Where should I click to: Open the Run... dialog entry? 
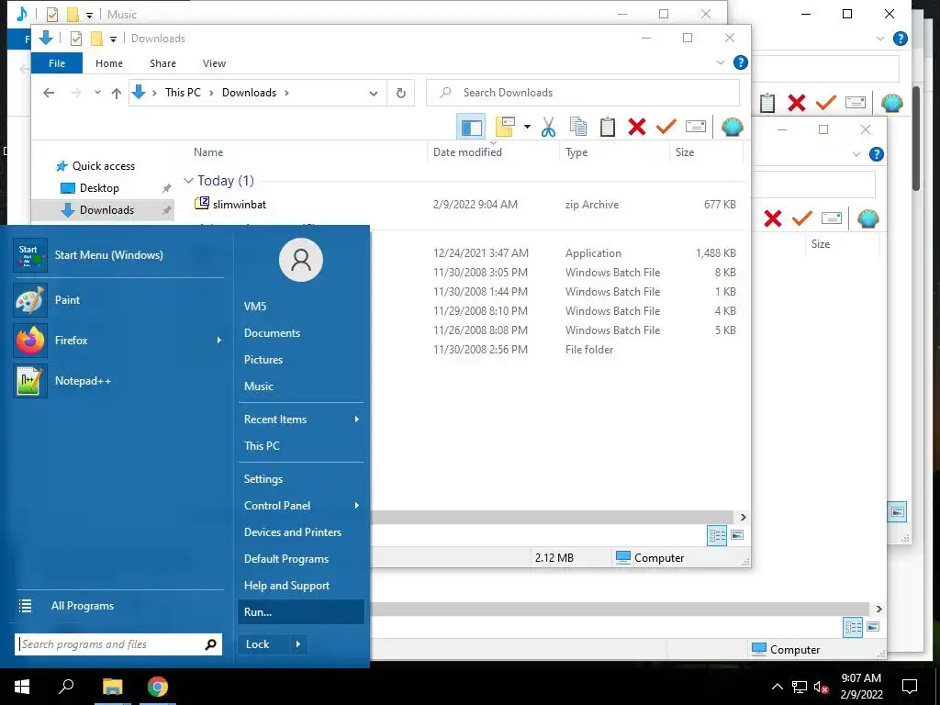click(x=301, y=612)
